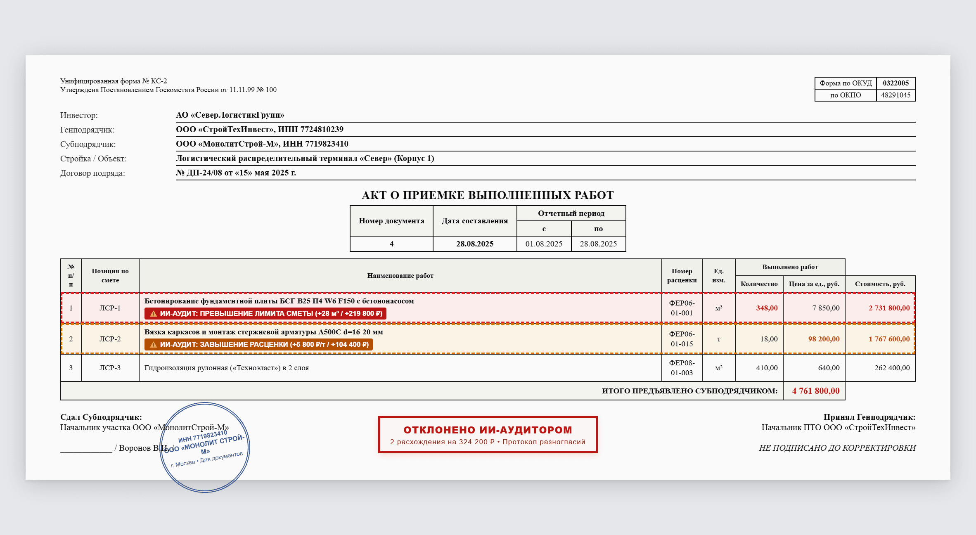
Task: Click the Вязка каркасов work name
Action: pos(263,332)
